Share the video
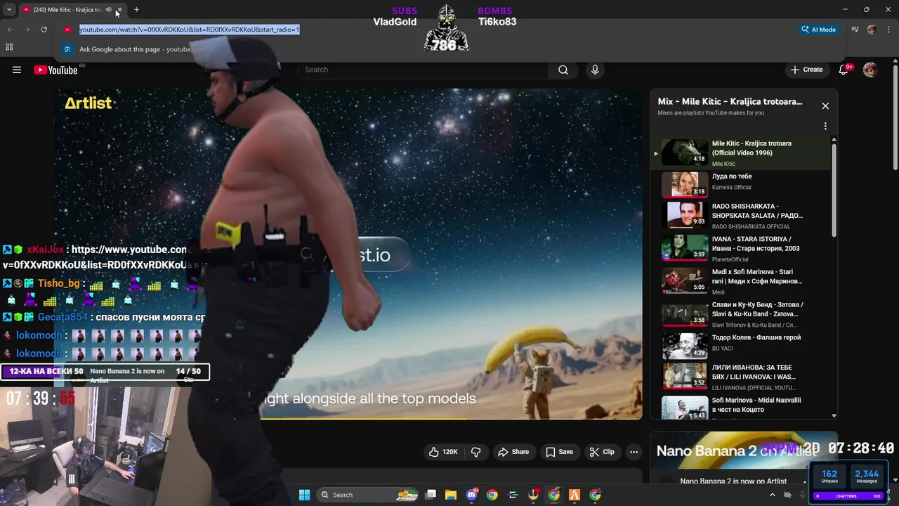 (513, 452)
